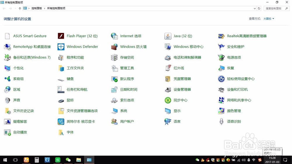Open Task View on taskbar
Screen dimensions: 292x164
point(15,160)
